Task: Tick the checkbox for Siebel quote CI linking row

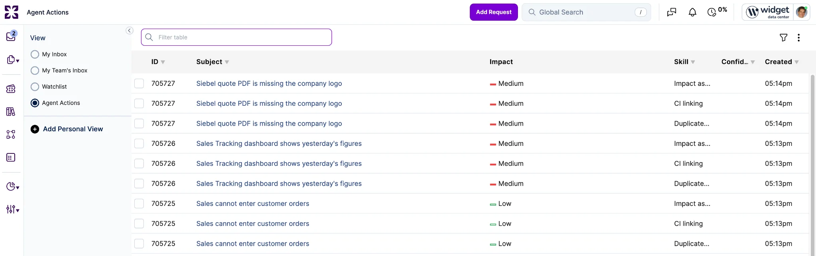Action: click(139, 103)
